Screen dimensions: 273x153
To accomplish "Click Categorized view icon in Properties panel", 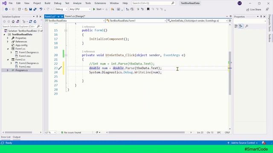I will [x=236, y=26].
